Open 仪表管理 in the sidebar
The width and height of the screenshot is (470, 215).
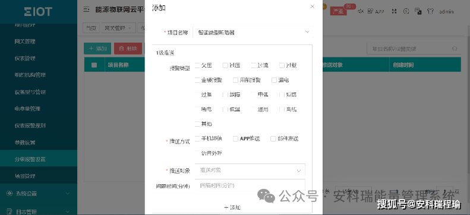pyautogui.click(x=25, y=58)
